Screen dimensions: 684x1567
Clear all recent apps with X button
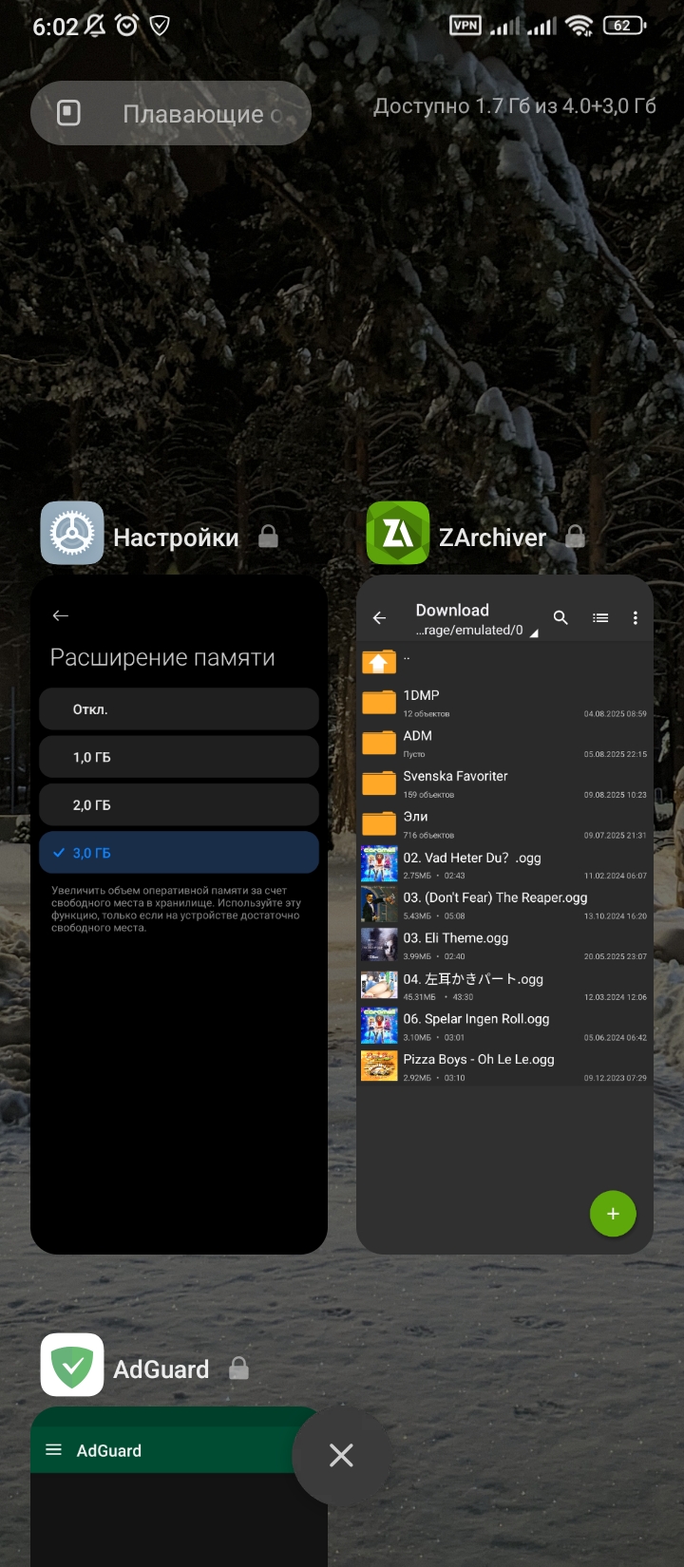[341, 1455]
